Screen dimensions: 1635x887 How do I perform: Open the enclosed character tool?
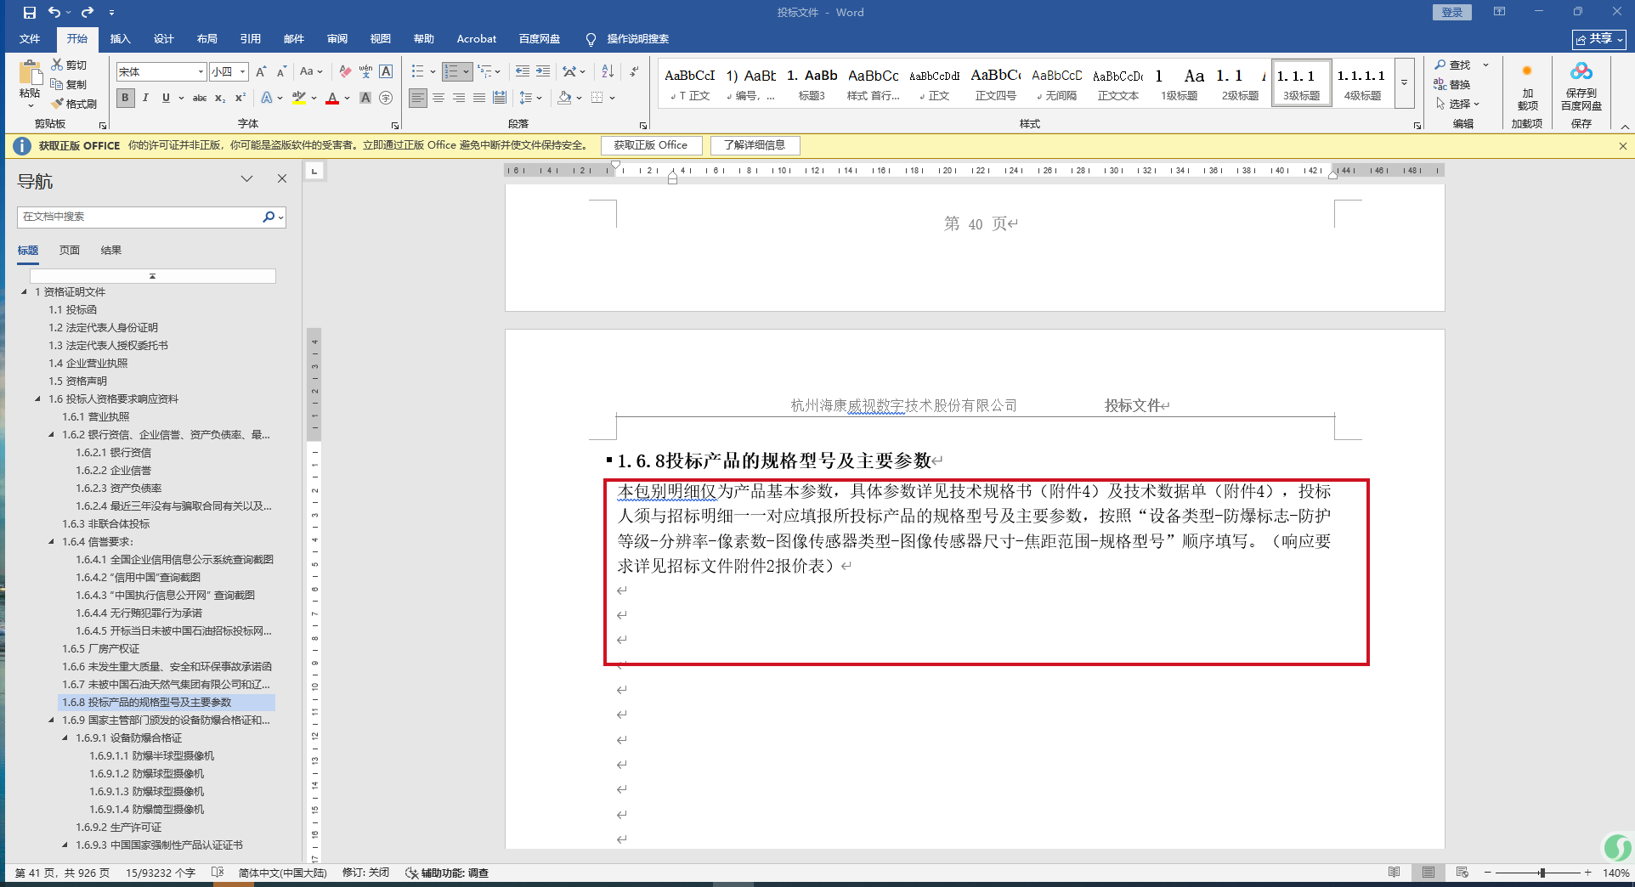tap(386, 98)
